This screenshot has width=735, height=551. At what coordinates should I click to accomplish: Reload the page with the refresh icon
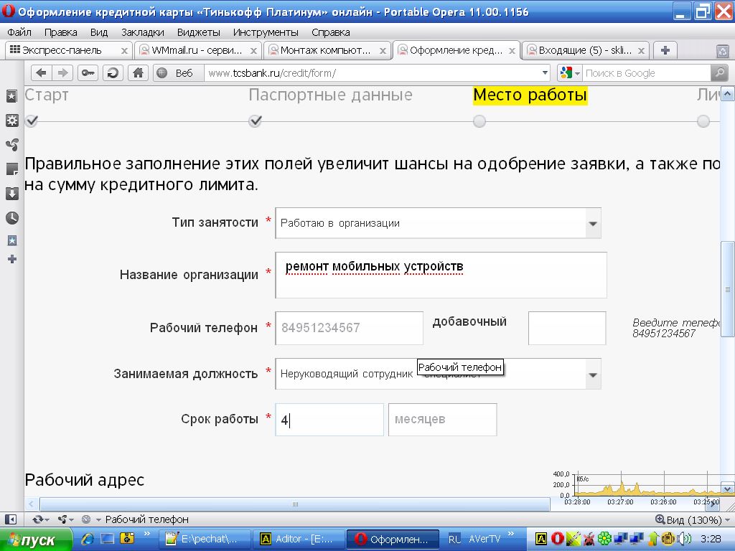[113, 73]
